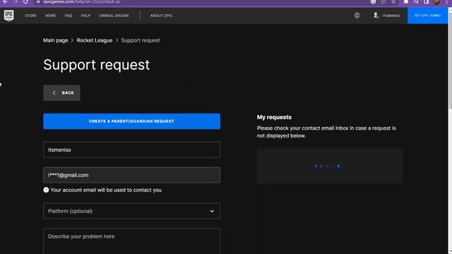This screenshot has width=452, height=254.
Task: Click the Platform dropdown chevron arrow
Action: pos(212,211)
